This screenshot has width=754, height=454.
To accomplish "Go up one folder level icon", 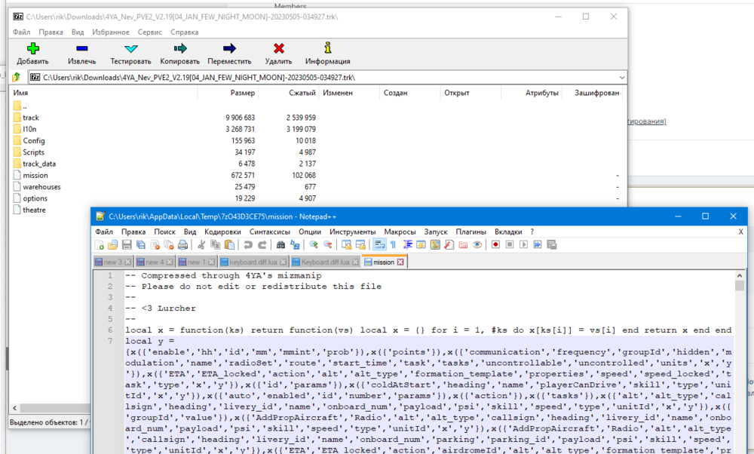I will tap(17, 77).
